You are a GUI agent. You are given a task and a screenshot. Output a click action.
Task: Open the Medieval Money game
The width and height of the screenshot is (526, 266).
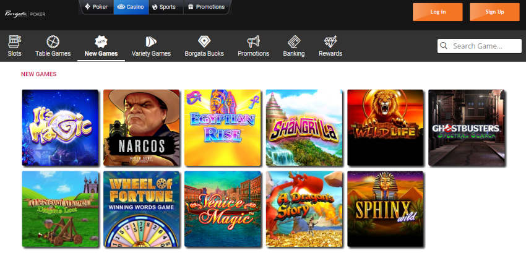pyautogui.click(x=61, y=209)
